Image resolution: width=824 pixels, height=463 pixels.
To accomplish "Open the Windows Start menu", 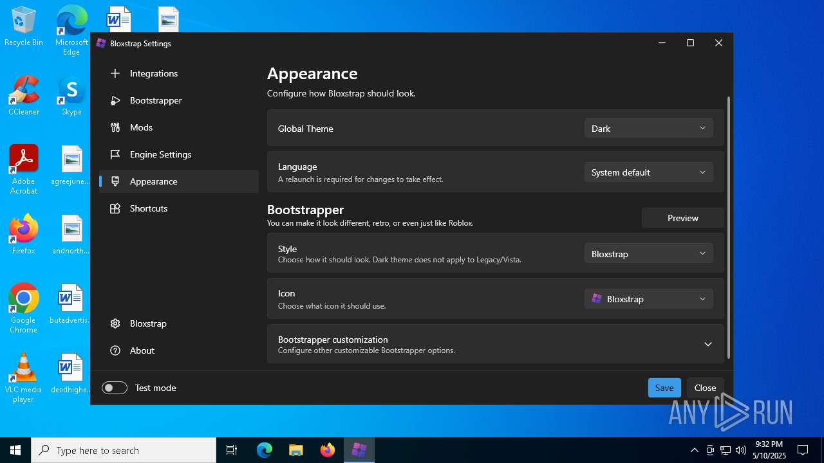I will click(15, 450).
